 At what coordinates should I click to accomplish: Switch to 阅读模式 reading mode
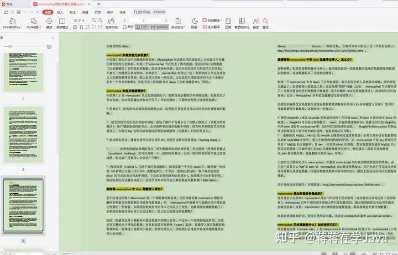pyautogui.click(x=62, y=23)
